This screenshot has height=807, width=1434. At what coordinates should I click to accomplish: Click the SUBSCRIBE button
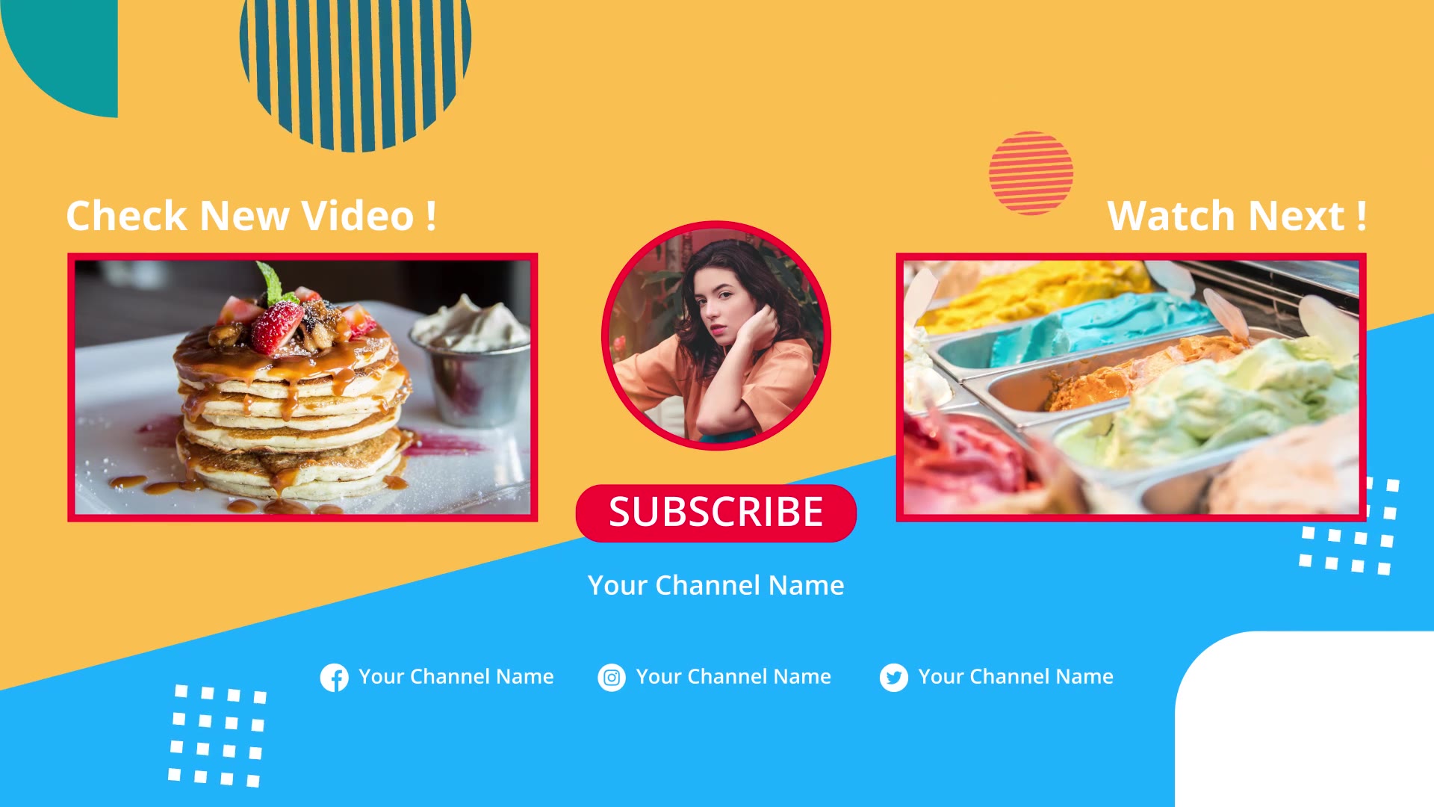tap(717, 510)
